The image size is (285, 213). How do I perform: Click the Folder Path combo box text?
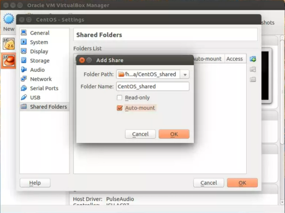tap(150, 74)
